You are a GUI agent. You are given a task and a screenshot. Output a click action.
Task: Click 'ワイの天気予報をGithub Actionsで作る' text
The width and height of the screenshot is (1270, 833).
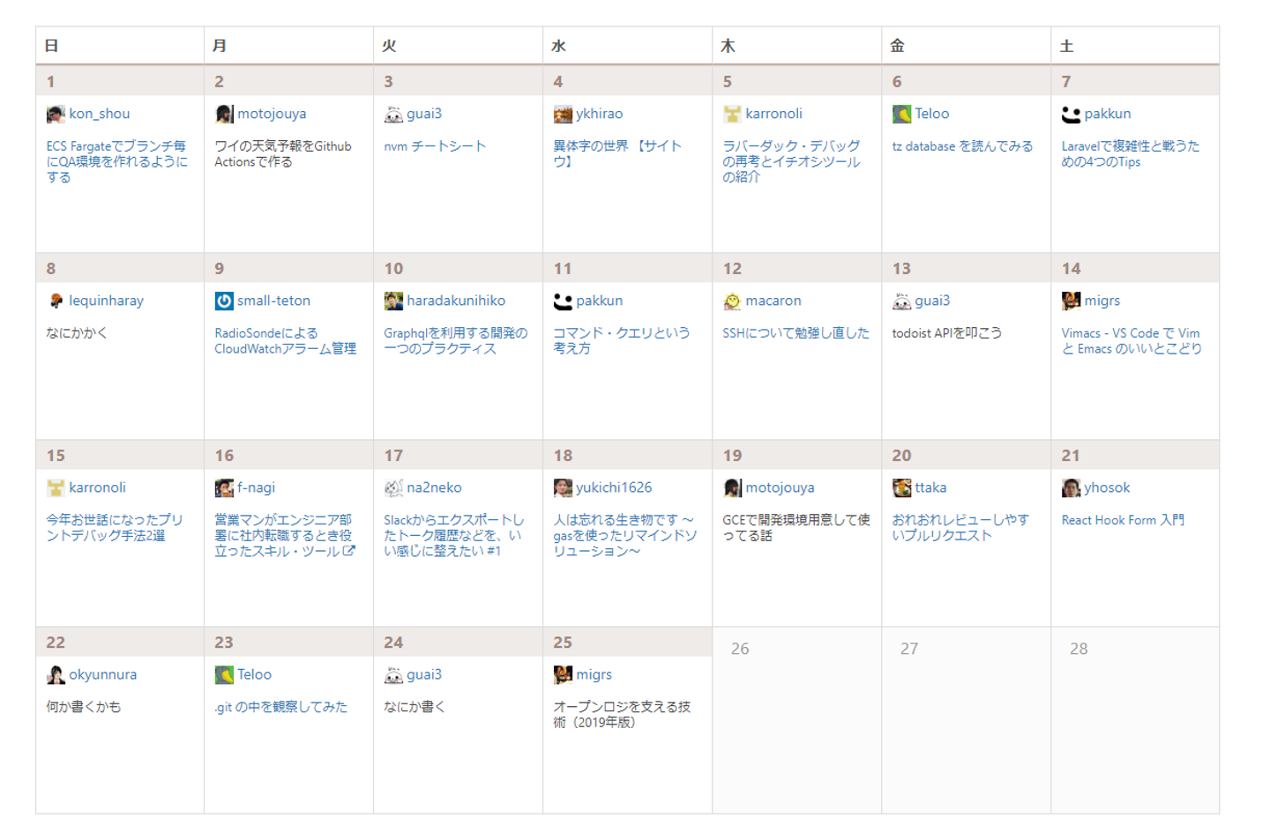[282, 153]
